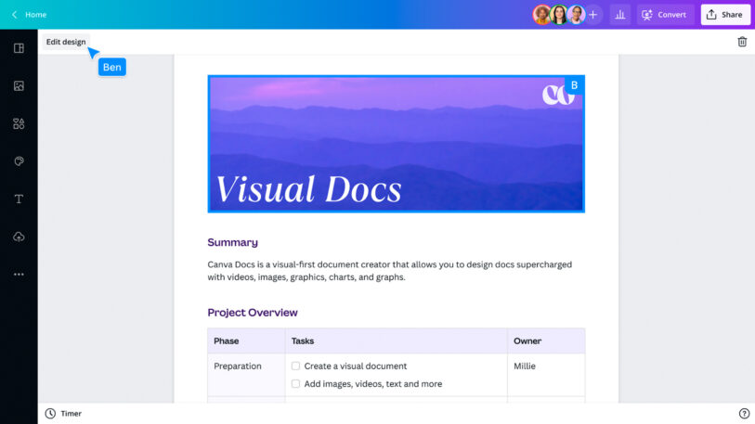
Task: Open the Design templates panel icon
Action: pyautogui.click(x=19, y=48)
